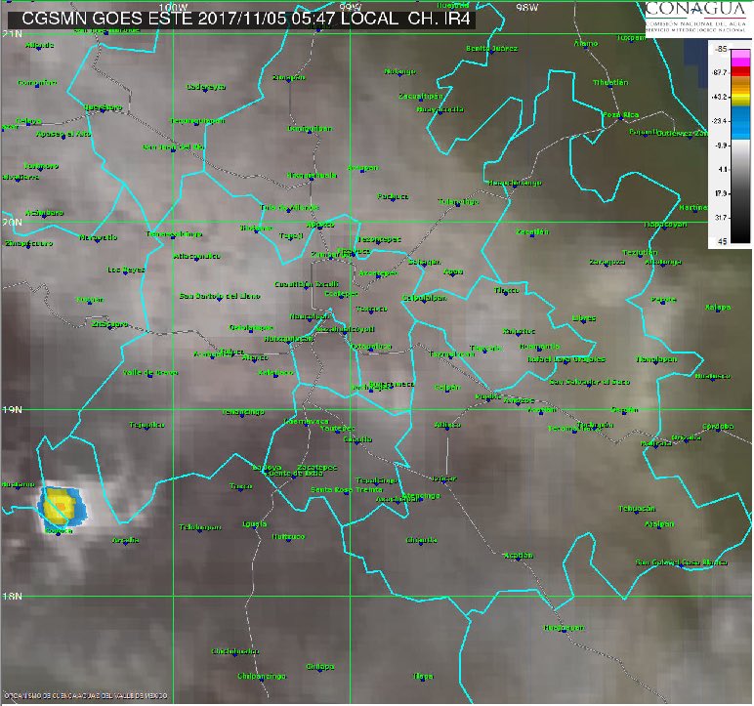Click the 'Rafael Lara Grajales' label
This screenshot has height=706, width=754.
pyautogui.click(x=565, y=359)
